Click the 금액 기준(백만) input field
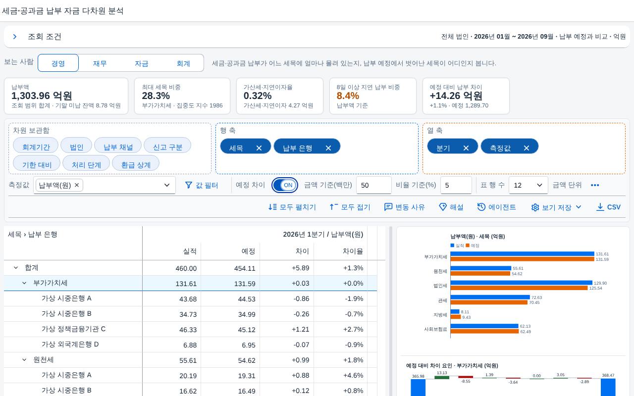The height and width of the screenshot is (396, 634). pyautogui.click(x=374, y=185)
